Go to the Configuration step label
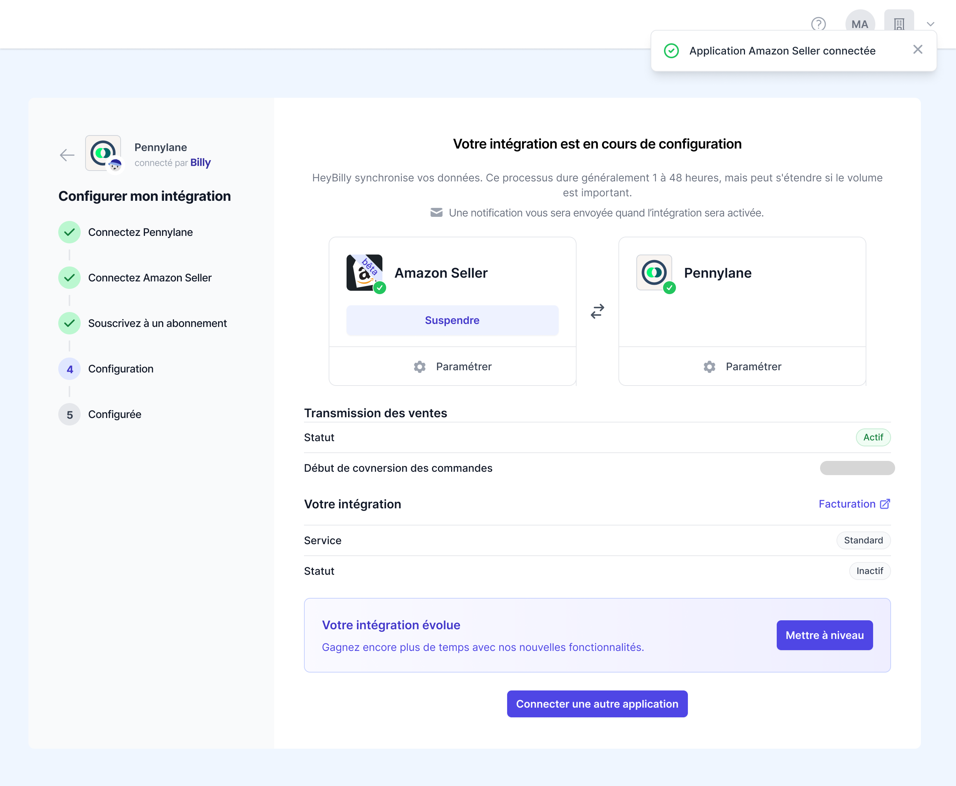 tap(121, 369)
